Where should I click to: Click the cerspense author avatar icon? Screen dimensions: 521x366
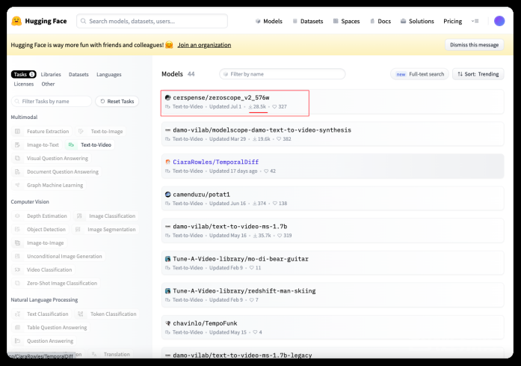pyautogui.click(x=167, y=97)
